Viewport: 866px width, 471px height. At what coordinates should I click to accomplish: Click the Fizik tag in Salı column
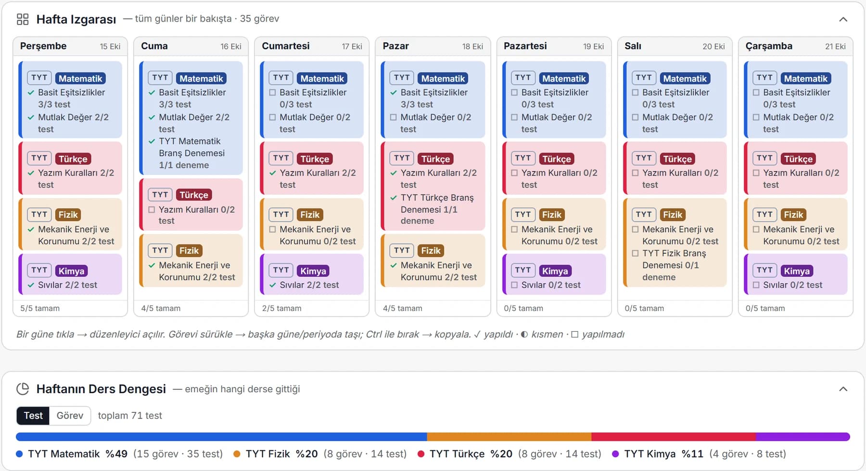(x=673, y=215)
